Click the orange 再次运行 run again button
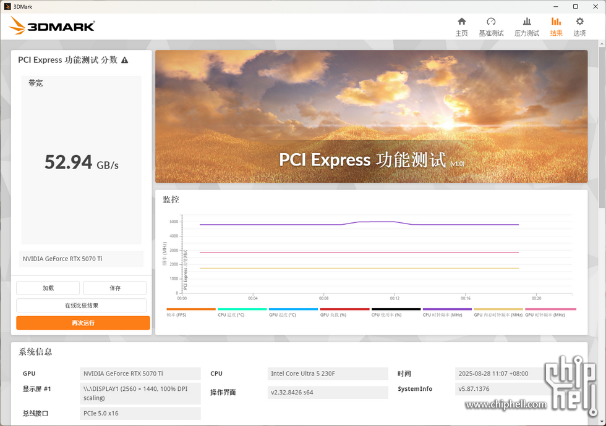This screenshot has height=426, width=606. click(83, 323)
